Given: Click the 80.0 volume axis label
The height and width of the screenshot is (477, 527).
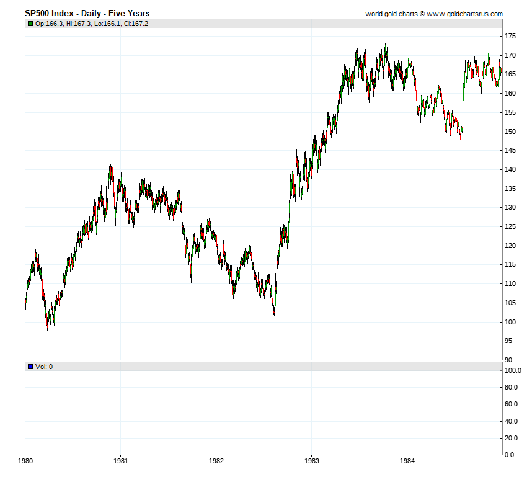Looking at the screenshot, I should pyautogui.click(x=511, y=388).
